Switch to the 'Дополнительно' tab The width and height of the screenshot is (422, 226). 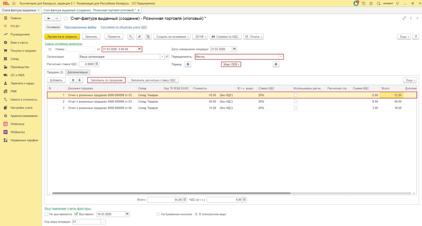tap(78, 72)
